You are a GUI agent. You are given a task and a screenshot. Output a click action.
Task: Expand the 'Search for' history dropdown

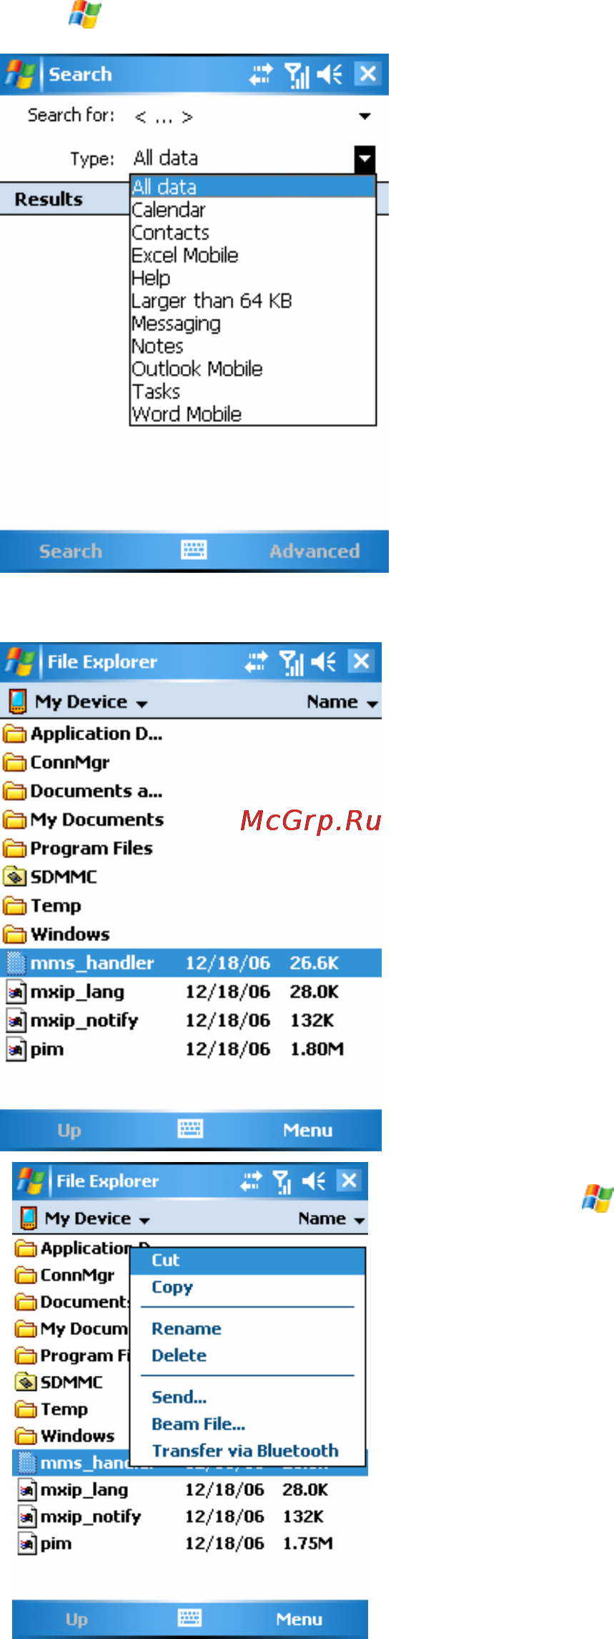(365, 116)
